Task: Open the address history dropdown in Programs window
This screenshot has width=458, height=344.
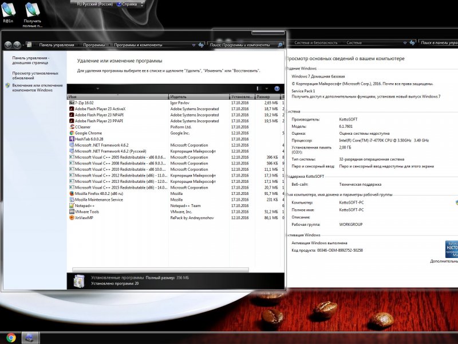Action: [x=194, y=45]
